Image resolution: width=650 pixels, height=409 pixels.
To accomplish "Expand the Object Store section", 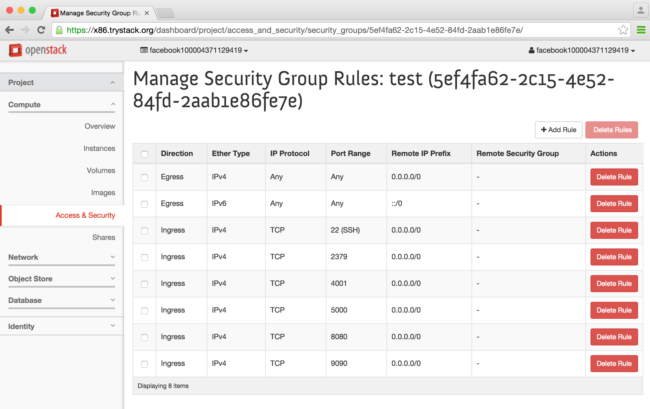I will [62, 279].
